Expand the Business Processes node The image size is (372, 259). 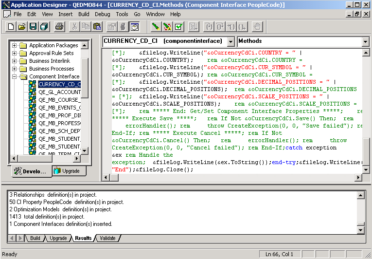14,69
